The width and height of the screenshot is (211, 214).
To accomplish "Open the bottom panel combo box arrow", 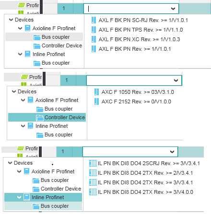I will point(172,152).
